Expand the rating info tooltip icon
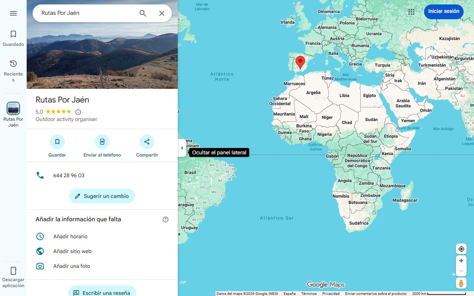This screenshot has width=474, height=296. point(78,112)
